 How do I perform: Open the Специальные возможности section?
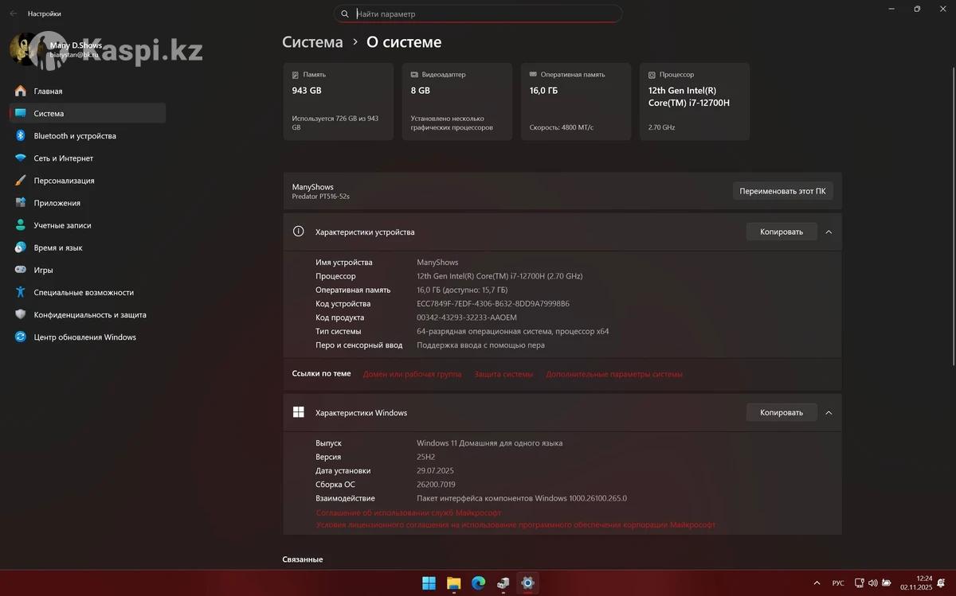[x=84, y=293]
